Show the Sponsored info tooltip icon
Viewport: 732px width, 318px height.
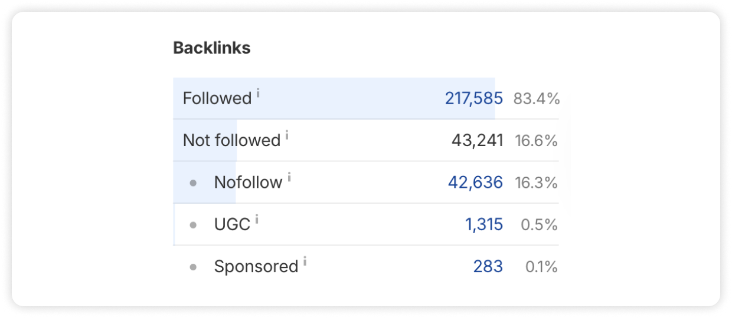point(305,261)
